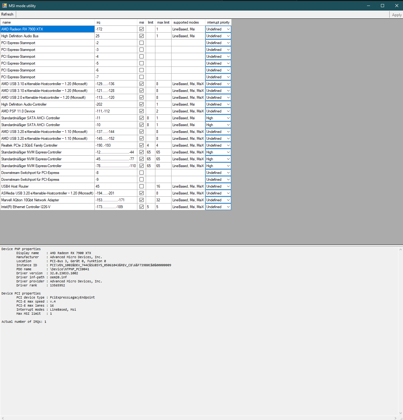This screenshot has width=403, height=420.
Task: Select the High Definition Audio-Controller row
Action: coord(47,104)
